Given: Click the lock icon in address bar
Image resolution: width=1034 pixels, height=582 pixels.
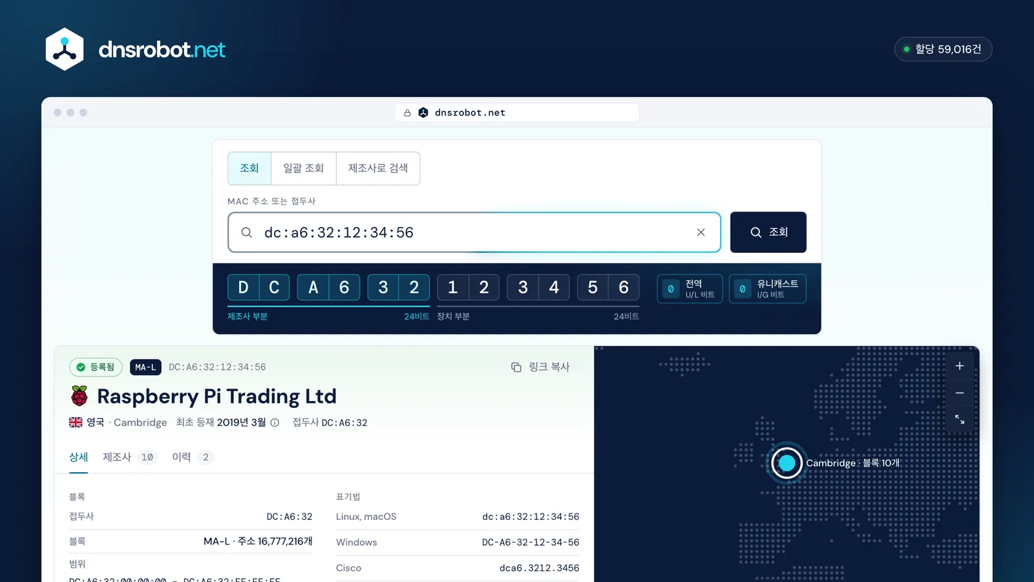Looking at the screenshot, I should pyautogui.click(x=407, y=113).
